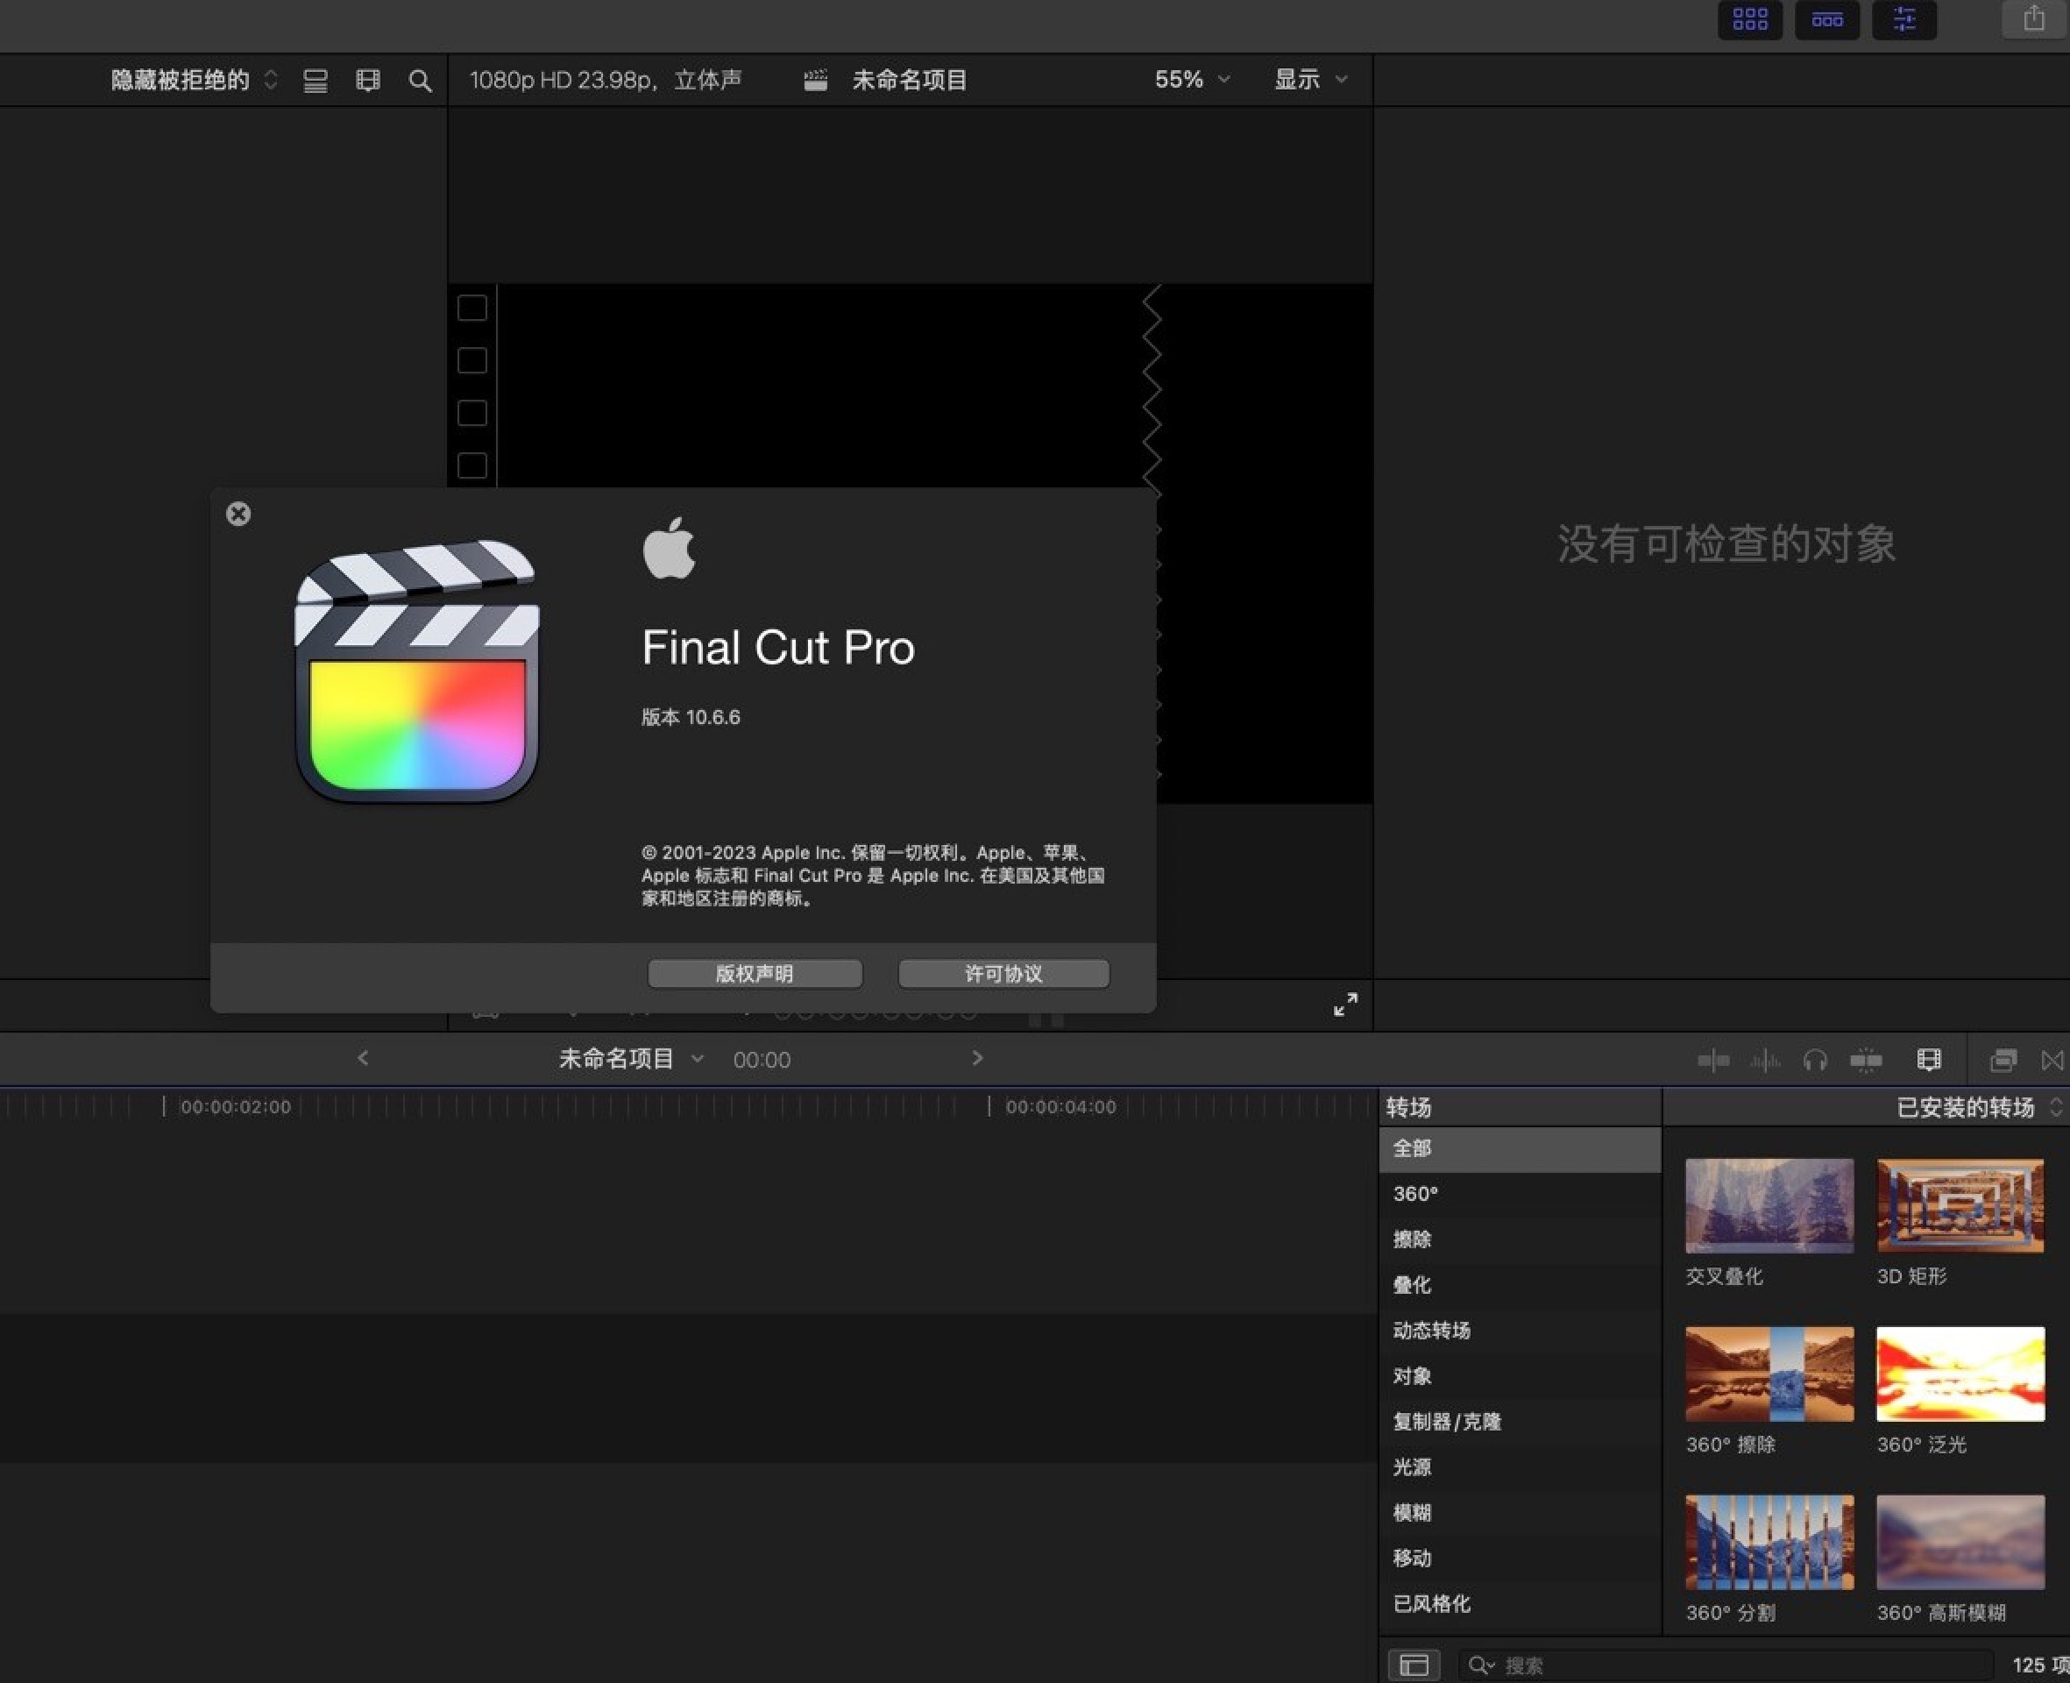Show the effects browser icon
The width and height of the screenshot is (2070, 1683).
coord(2003,1061)
